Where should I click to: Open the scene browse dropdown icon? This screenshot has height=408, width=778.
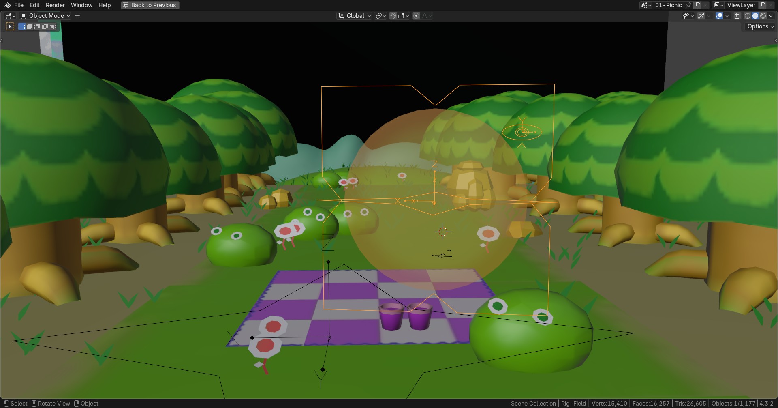pos(646,5)
